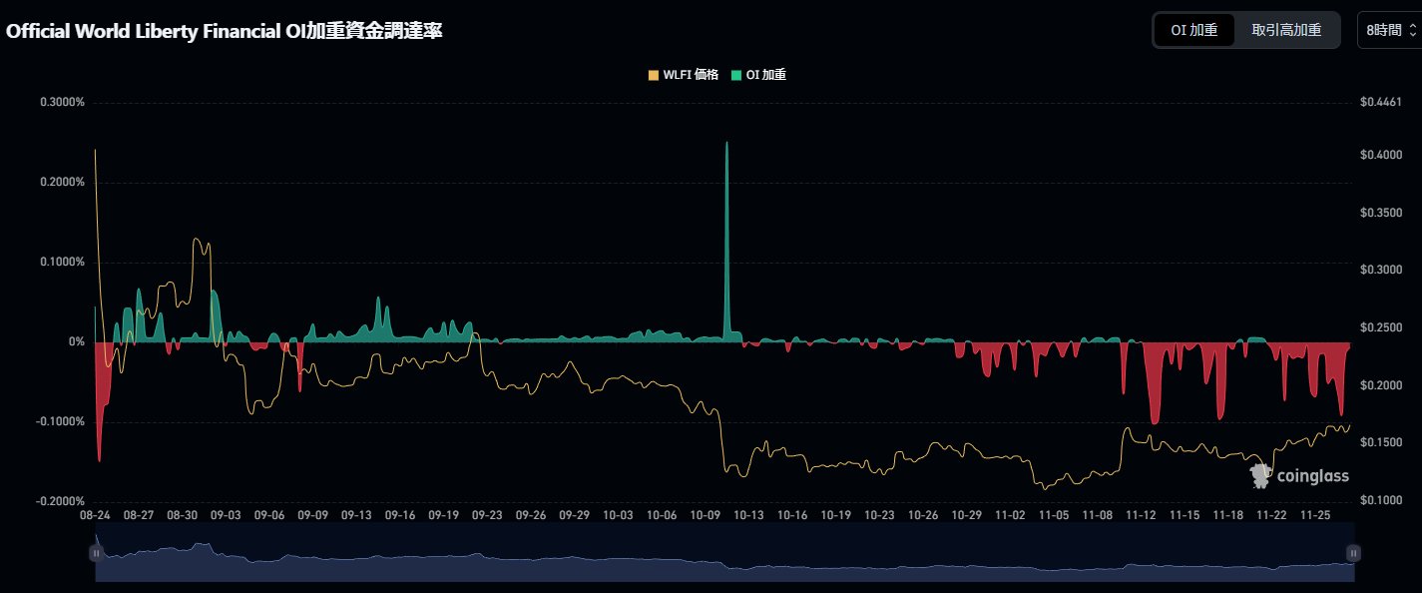Click the 11-22 date label
The image size is (1422, 593).
[x=1271, y=516]
